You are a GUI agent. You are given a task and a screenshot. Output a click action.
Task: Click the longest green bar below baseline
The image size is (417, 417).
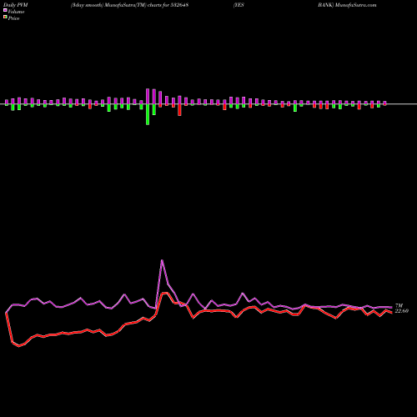[148, 114]
